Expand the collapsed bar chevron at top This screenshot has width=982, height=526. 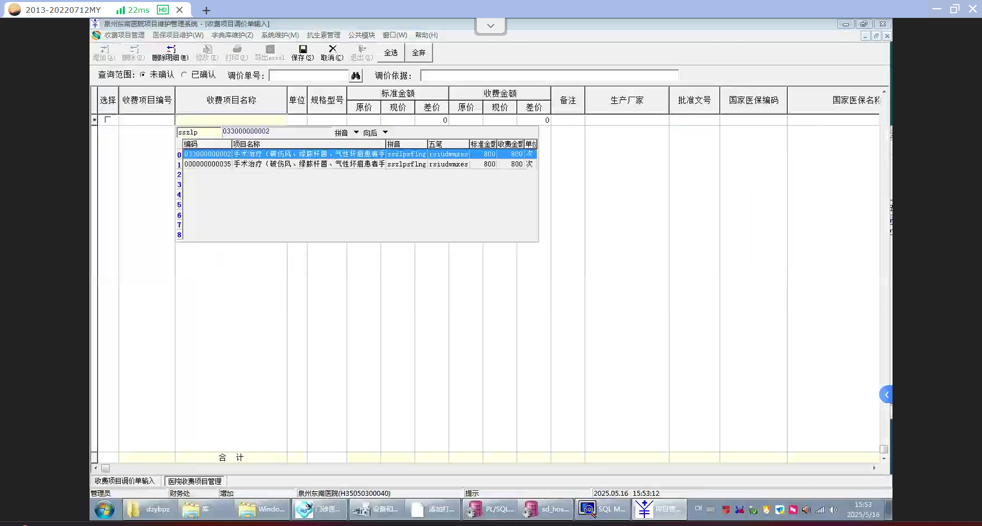[x=490, y=26]
